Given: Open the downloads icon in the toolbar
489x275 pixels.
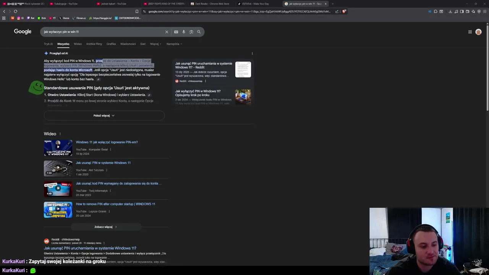Looking at the screenshot, I should tap(450, 11).
